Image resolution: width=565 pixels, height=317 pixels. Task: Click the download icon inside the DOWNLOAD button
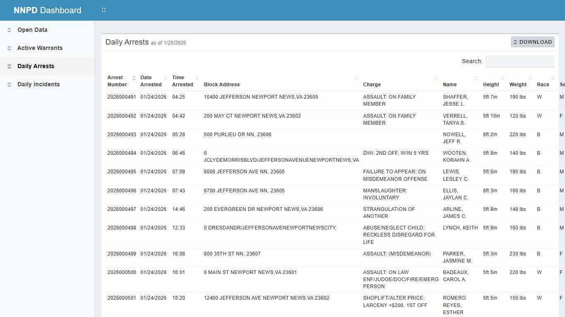point(515,42)
